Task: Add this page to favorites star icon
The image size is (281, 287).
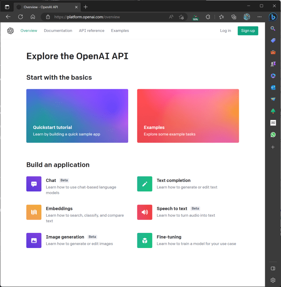Action: point(181,17)
